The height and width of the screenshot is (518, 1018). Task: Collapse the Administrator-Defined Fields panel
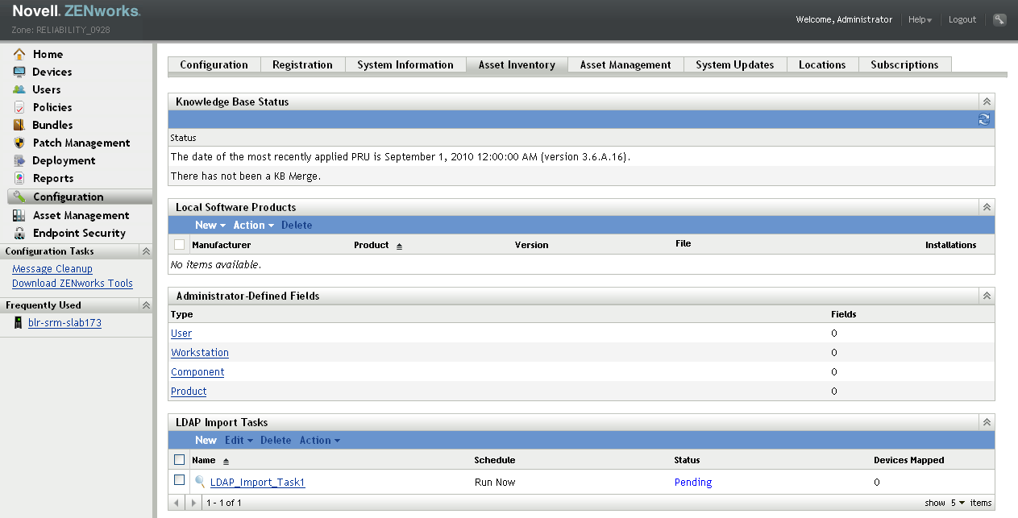coord(986,296)
